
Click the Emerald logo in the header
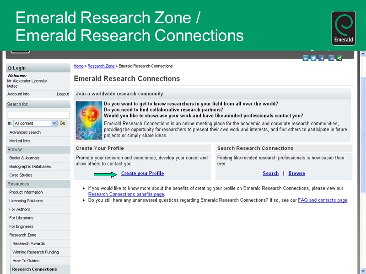point(343,27)
